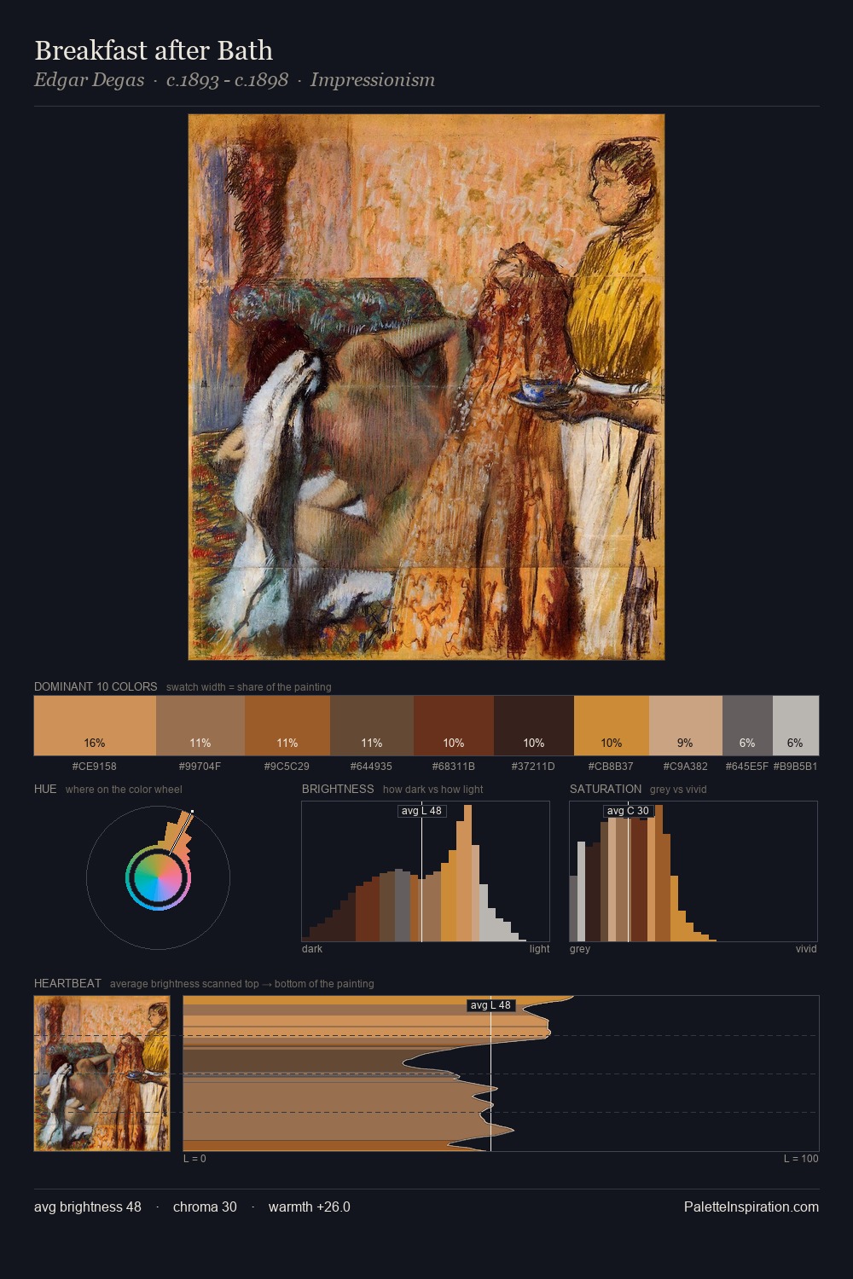The width and height of the screenshot is (853, 1279).
Task: Click 'swatch width = share of the painting' caption
Action: 249,687
